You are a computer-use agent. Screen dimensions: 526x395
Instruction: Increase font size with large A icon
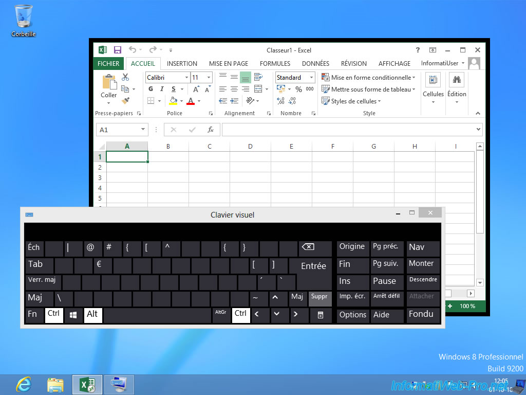196,89
